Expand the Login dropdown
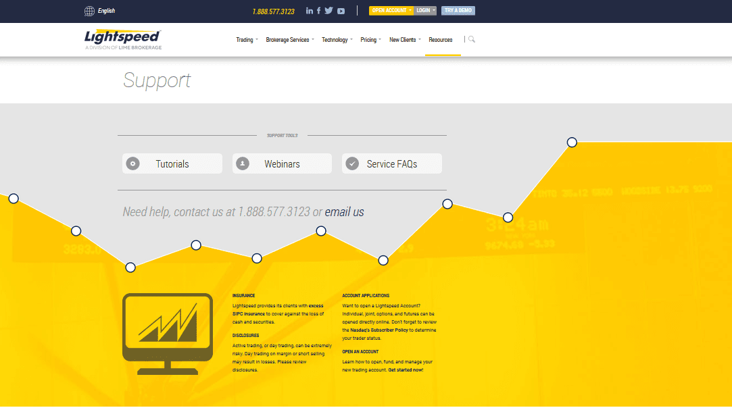Viewport: 732px width, 410px height. [425, 11]
